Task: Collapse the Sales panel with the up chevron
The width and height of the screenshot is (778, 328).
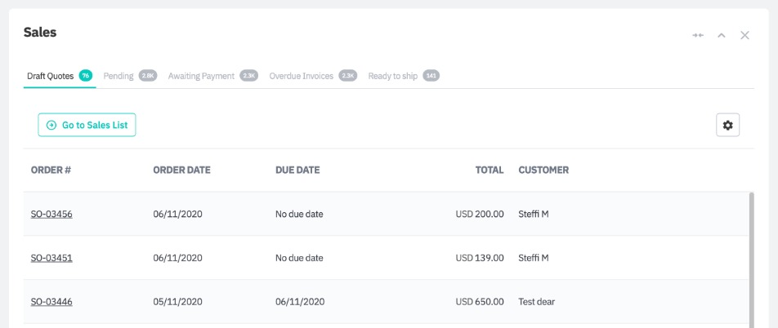Action: 721,35
